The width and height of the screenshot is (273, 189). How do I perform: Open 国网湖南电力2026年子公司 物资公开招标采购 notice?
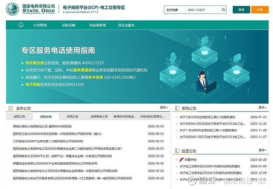tap(62, 156)
